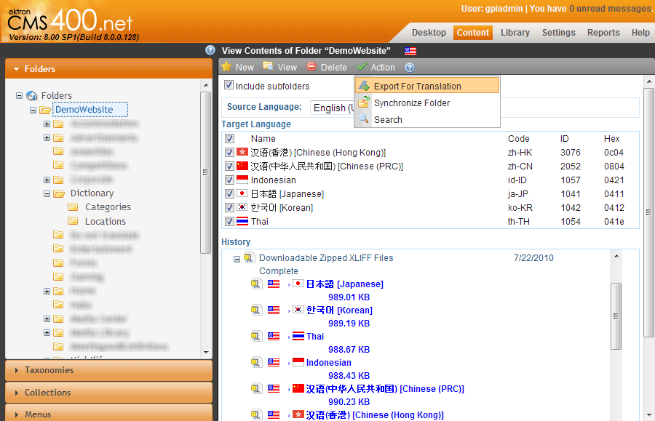The height and width of the screenshot is (421, 655).
Task: Uncheck Indonesian target language checkbox
Action: pyautogui.click(x=229, y=180)
